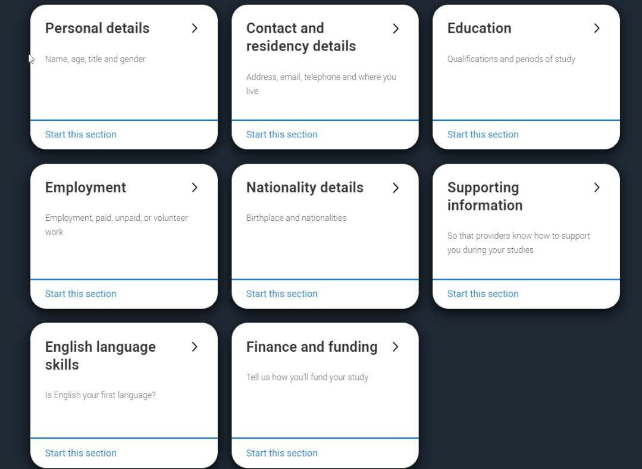Click the arrow icon beside Contact and residency details
642x469 pixels.
[396, 29]
